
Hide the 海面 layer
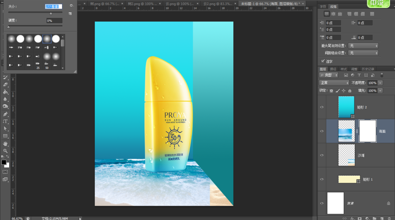(x=322, y=131)
